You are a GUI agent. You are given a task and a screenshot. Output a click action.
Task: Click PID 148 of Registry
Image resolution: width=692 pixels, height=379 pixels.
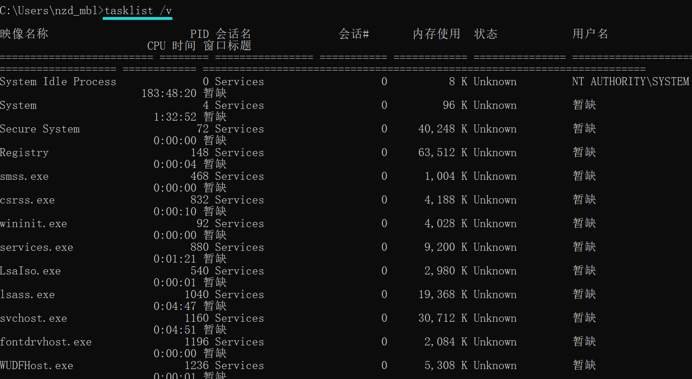coord(199,152)
